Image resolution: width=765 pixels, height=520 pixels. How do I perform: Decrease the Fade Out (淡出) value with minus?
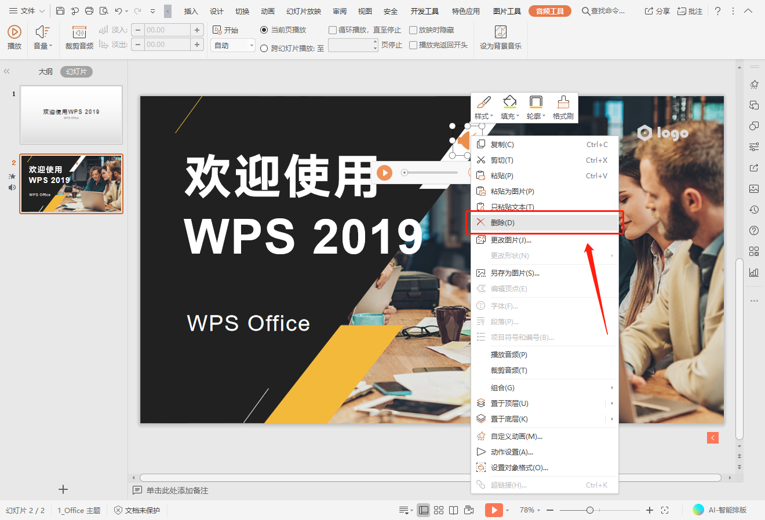pos(138,45)
